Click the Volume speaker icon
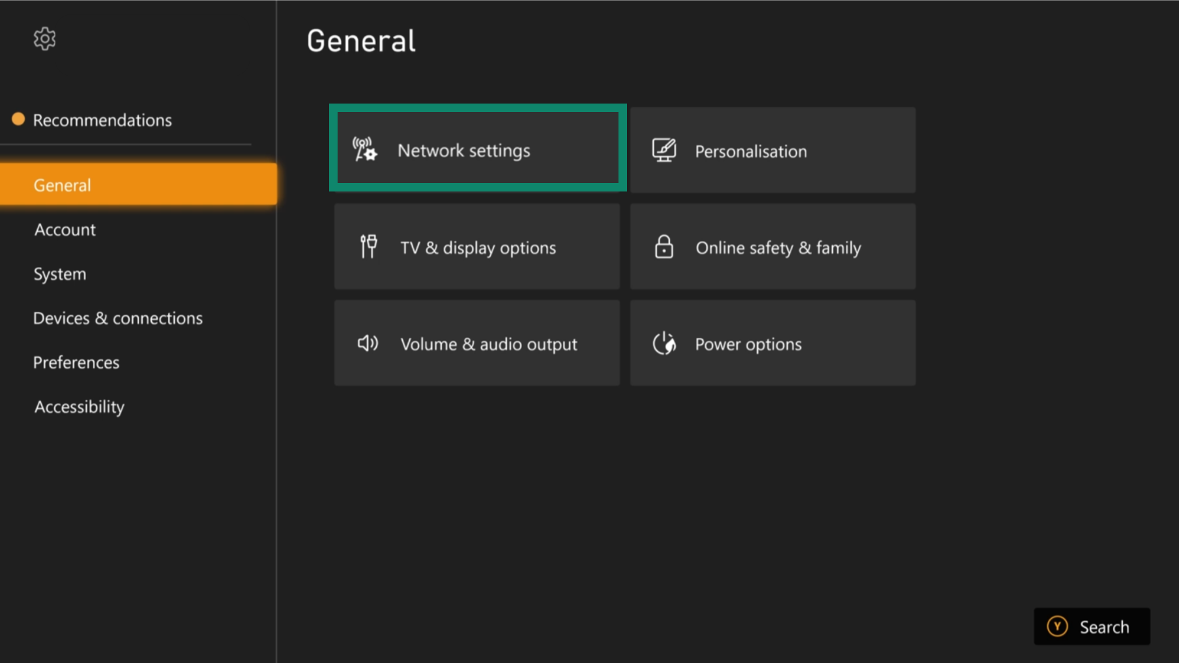Viewport: 1179px width, 663px height. (368, 343)
